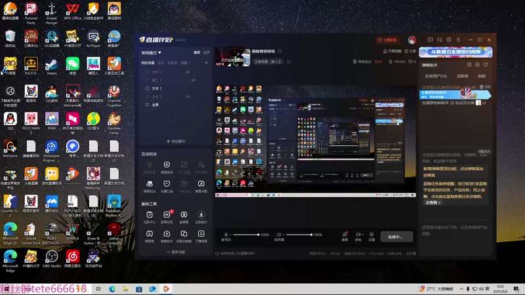Switch to the 竖屏 portrait tab

click(206, 52)
